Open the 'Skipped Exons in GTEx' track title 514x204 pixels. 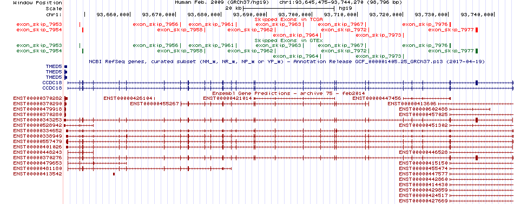point(289,40)
